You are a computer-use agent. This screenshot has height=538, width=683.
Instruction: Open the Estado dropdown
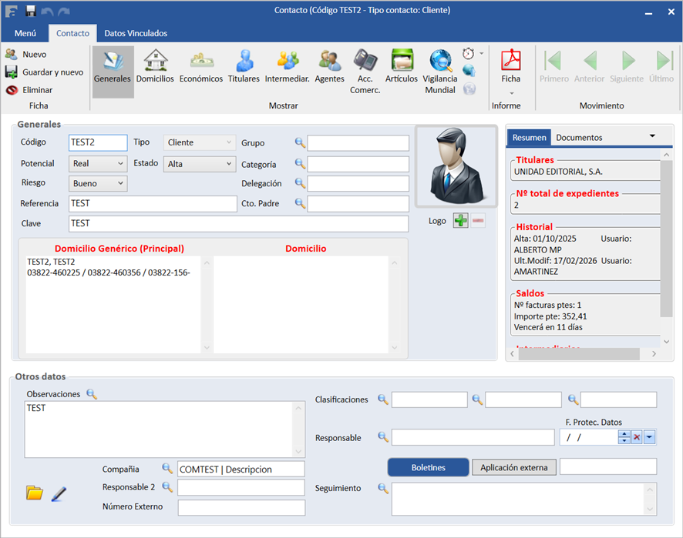point(229,164)
